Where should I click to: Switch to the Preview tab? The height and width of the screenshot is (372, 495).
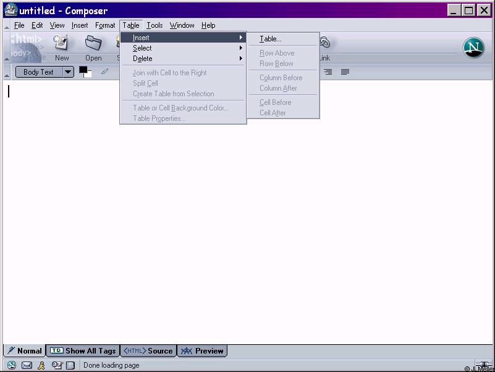coord(202,351)
